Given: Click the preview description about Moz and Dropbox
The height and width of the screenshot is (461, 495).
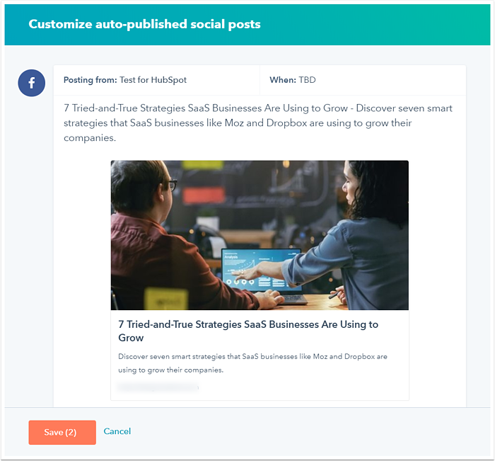Looking at the screenshot, I should [x=252, y=363].
